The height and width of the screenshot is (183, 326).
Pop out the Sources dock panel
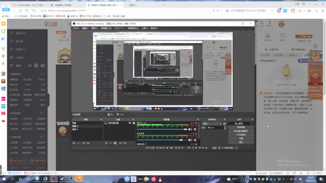point(133,120)
